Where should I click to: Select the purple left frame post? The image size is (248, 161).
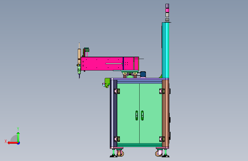(x=113, y=113)
